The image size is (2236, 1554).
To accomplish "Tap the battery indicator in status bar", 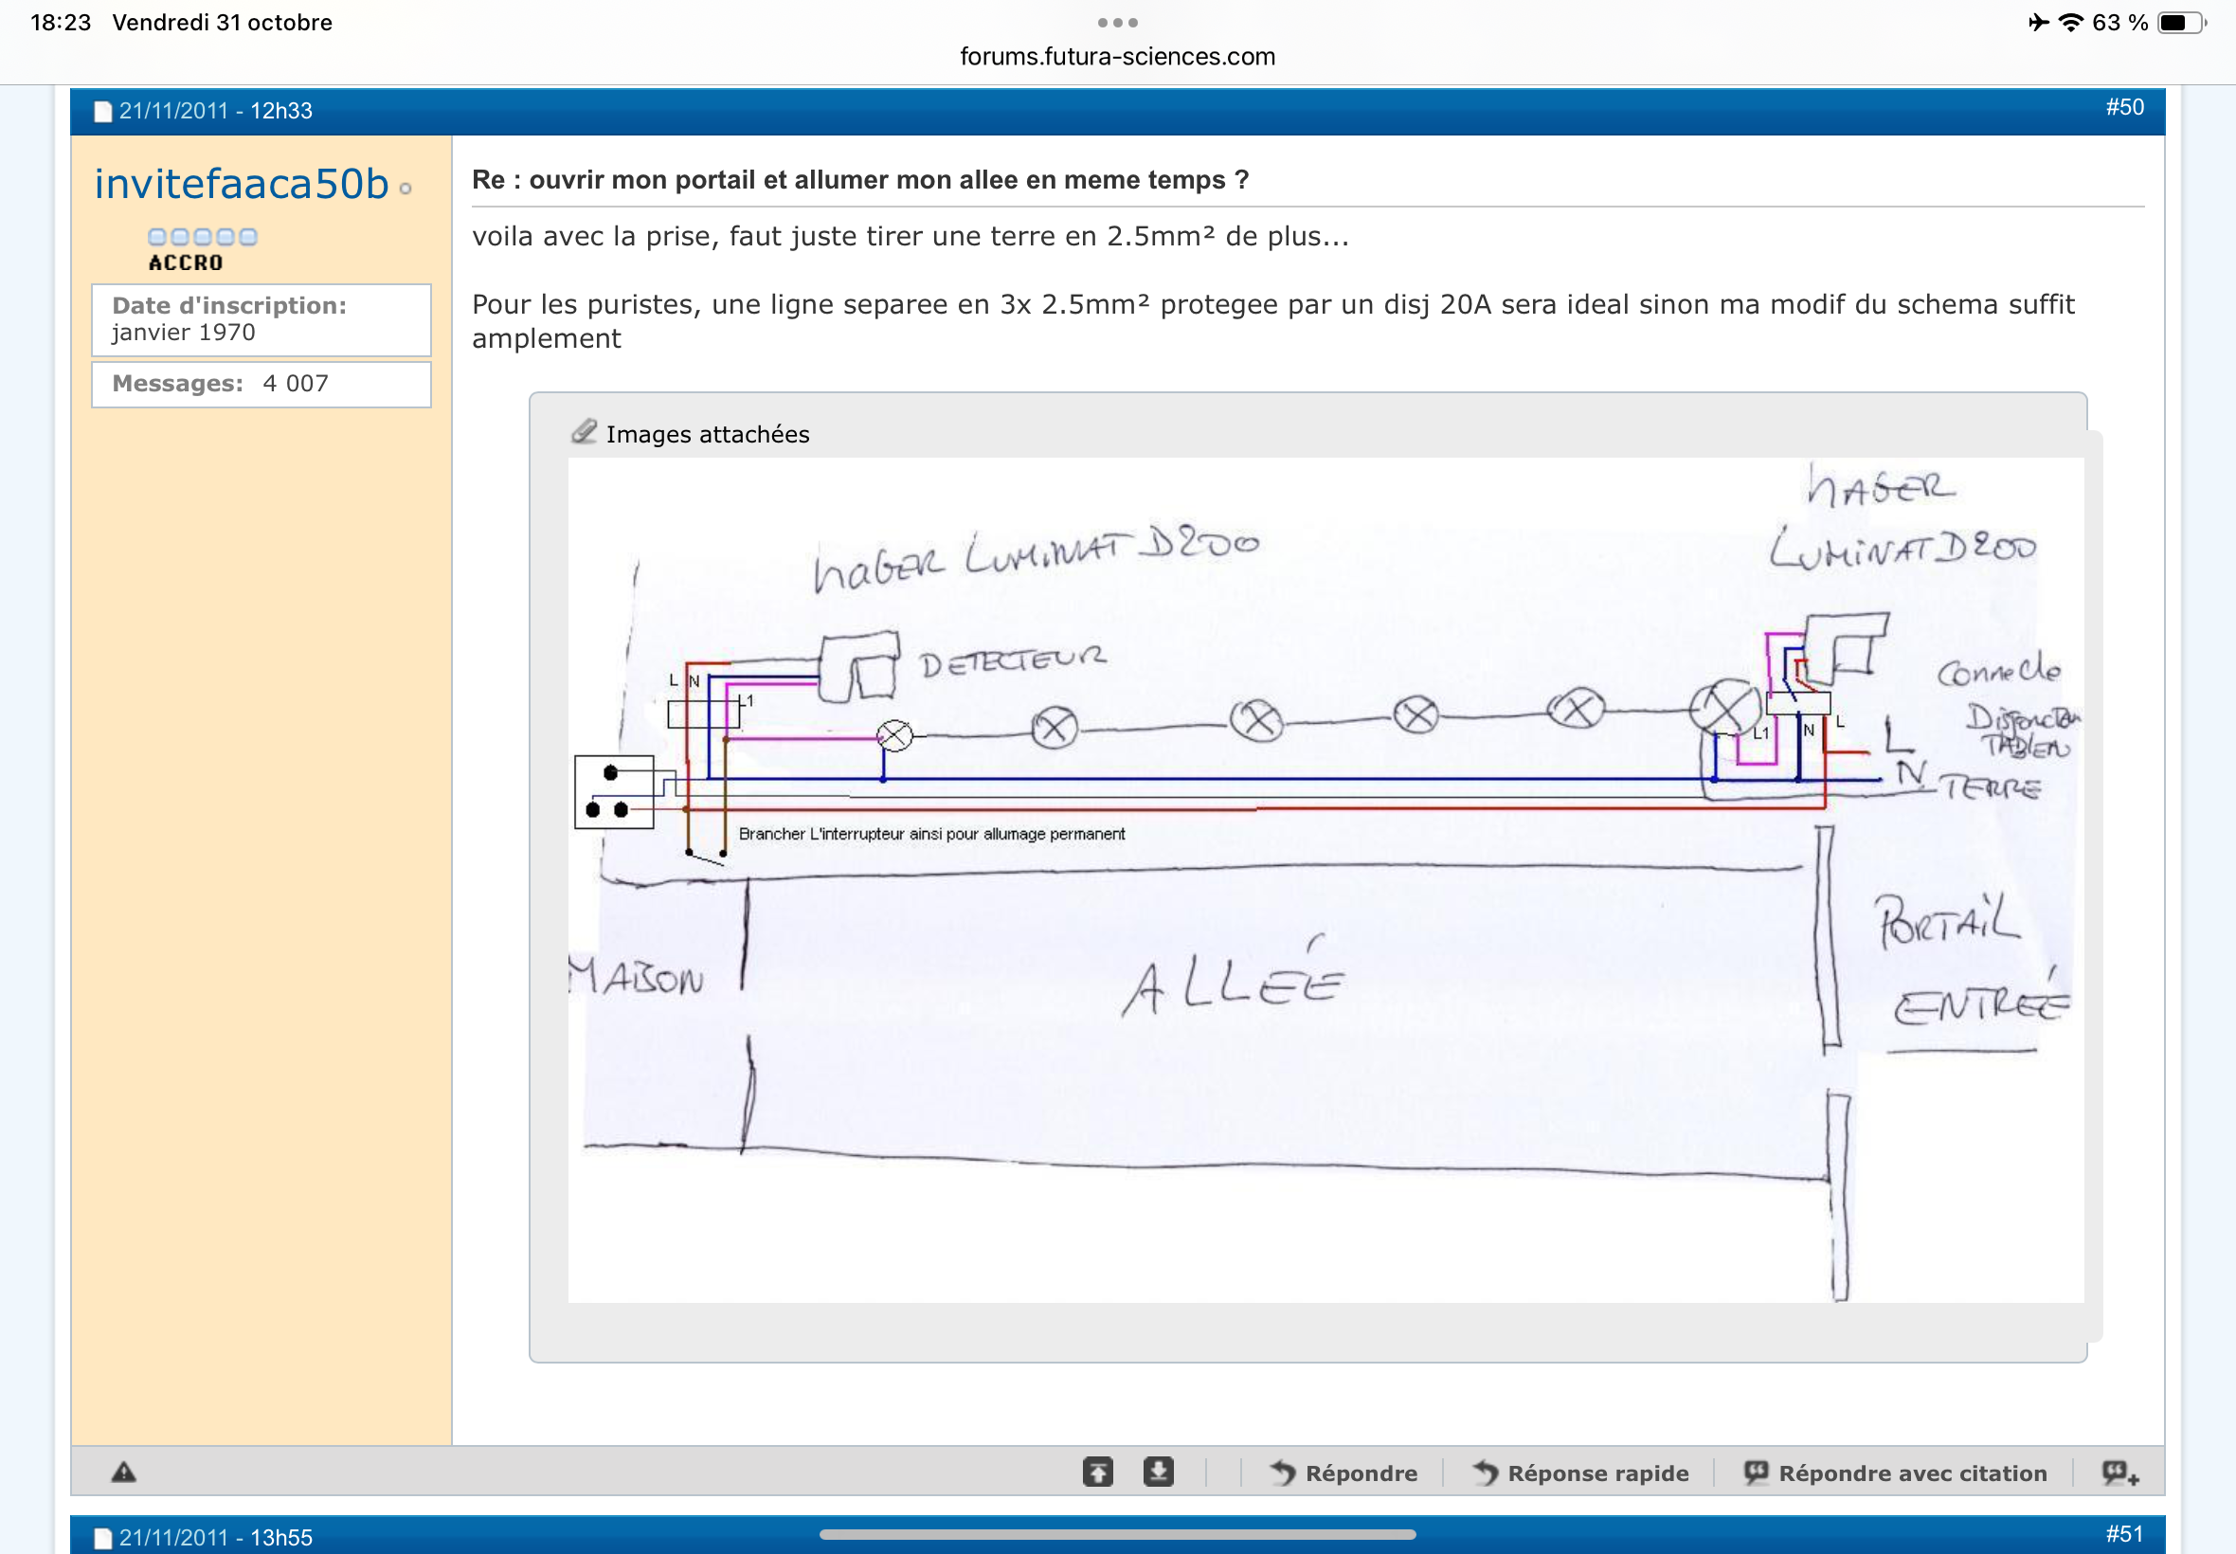I will tap(2180, 23).
